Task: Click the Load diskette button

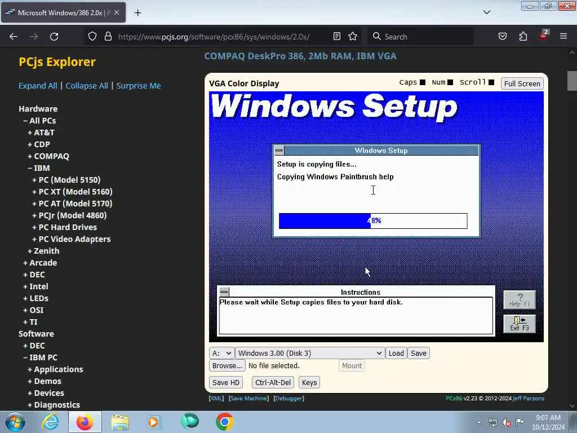Action: click(x=396, y=353)
